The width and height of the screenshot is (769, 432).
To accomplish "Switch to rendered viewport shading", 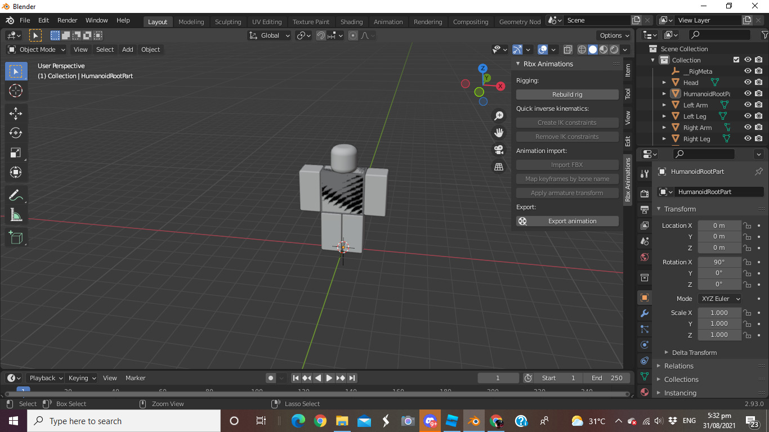I will coord(614,49).
